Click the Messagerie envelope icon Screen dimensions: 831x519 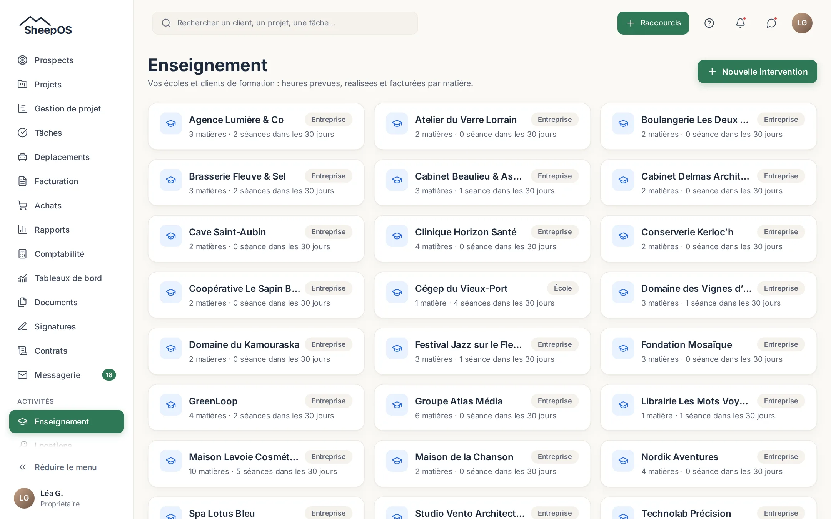[x=23, y=375]
